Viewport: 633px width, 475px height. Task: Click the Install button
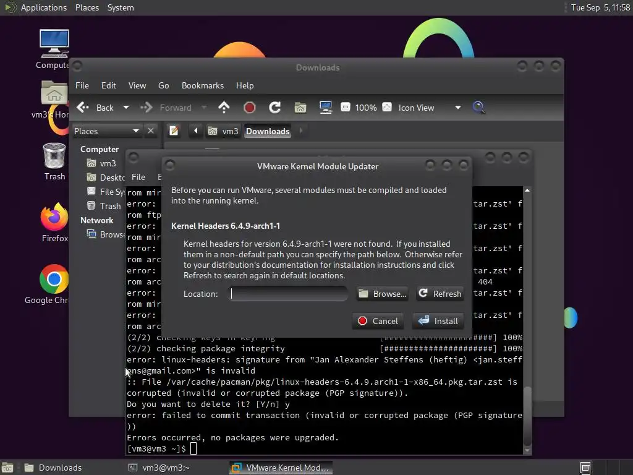coord(438,321)
